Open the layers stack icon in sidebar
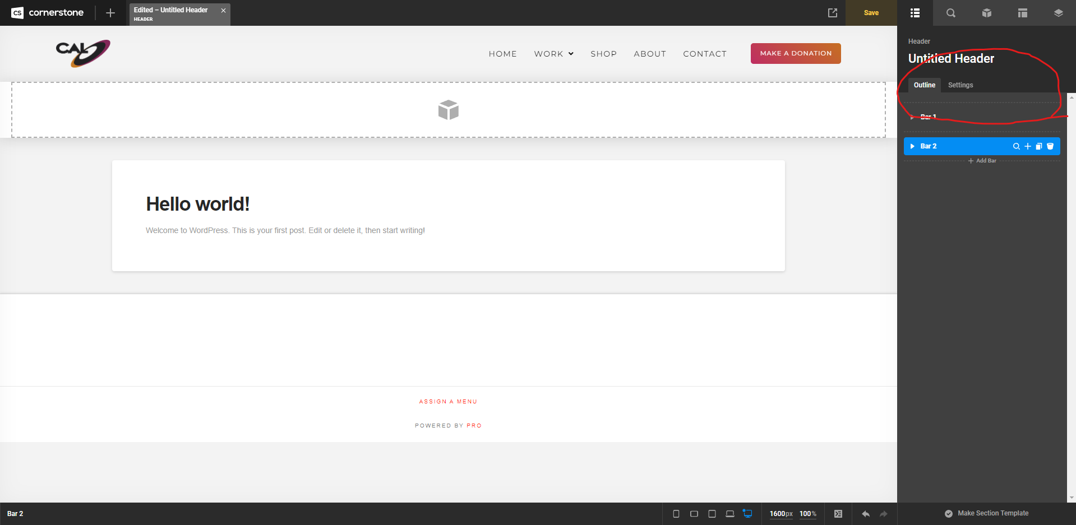 click(1058, 13)
